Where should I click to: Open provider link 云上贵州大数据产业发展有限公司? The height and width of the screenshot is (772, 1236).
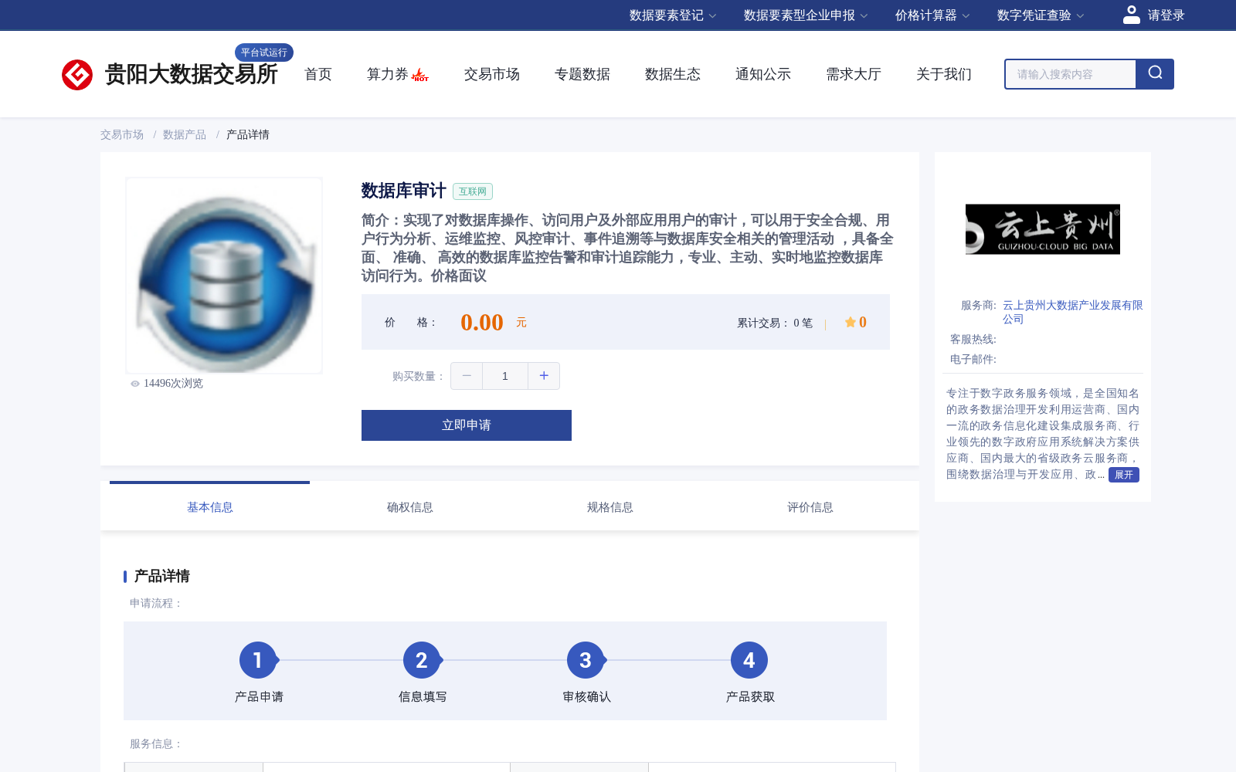[1072, 312]
